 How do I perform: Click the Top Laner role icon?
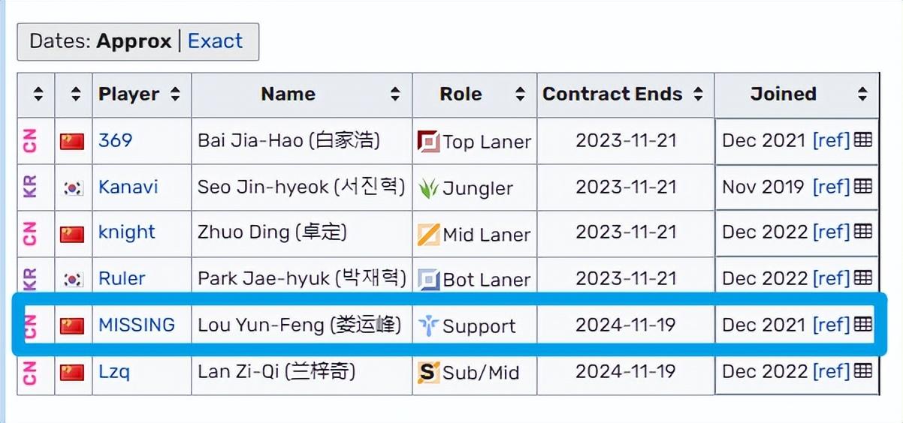click(x=428, y=141)
